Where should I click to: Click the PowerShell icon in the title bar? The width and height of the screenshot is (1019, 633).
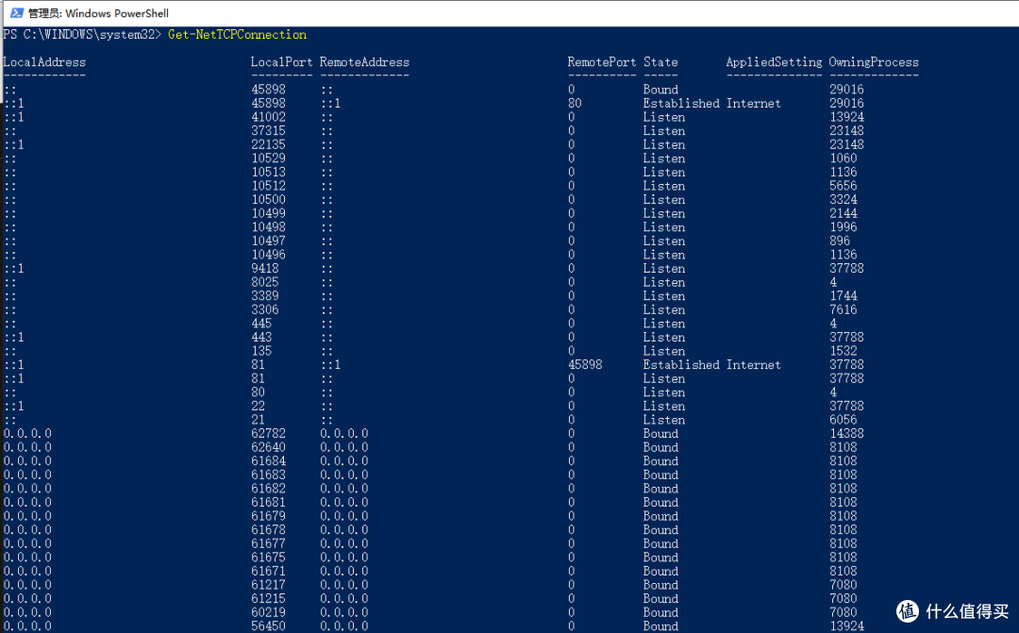point(17,13)
